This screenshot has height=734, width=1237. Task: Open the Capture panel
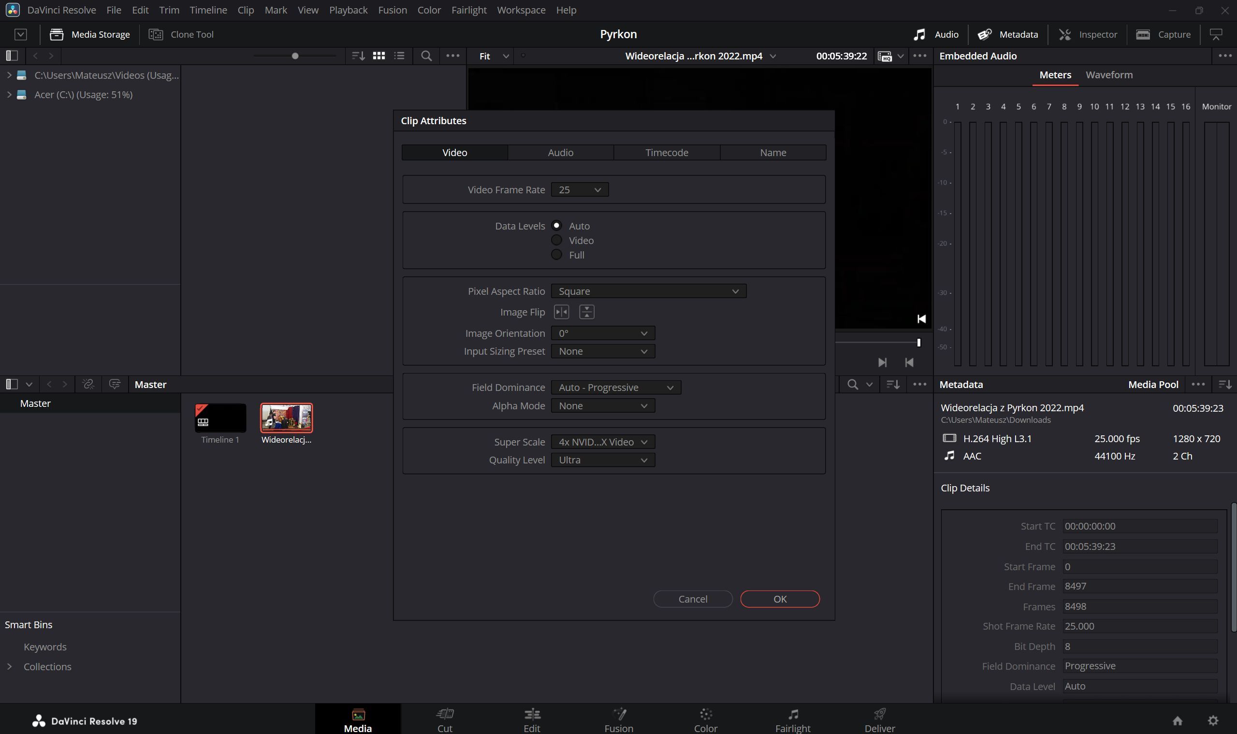[1163, 34]
